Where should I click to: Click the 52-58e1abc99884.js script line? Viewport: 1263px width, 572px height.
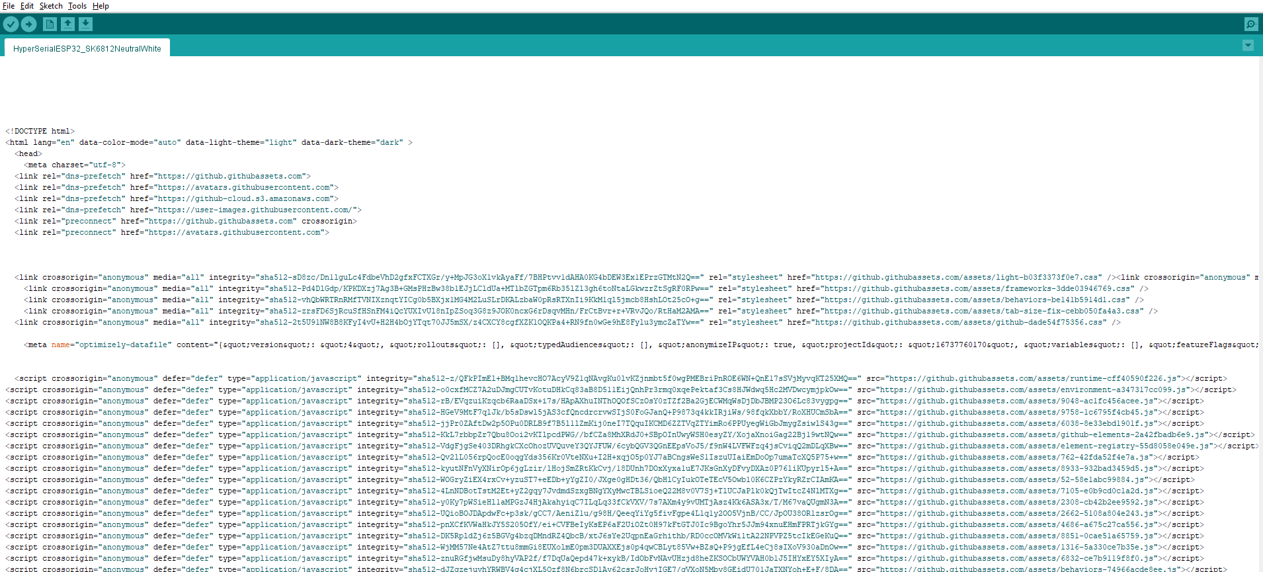[600, 480]
